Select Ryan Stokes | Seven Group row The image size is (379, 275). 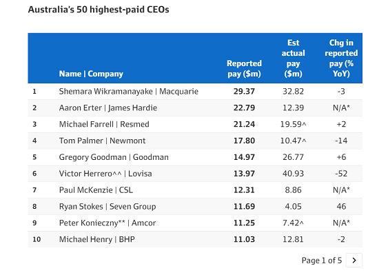(195, 206)
